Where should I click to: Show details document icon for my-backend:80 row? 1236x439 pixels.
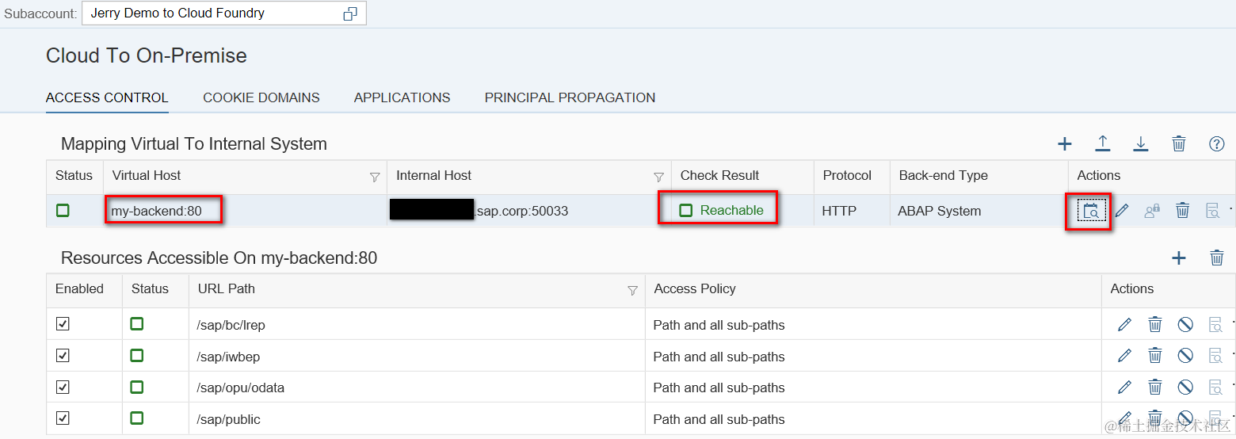(x=1212, y=211)
